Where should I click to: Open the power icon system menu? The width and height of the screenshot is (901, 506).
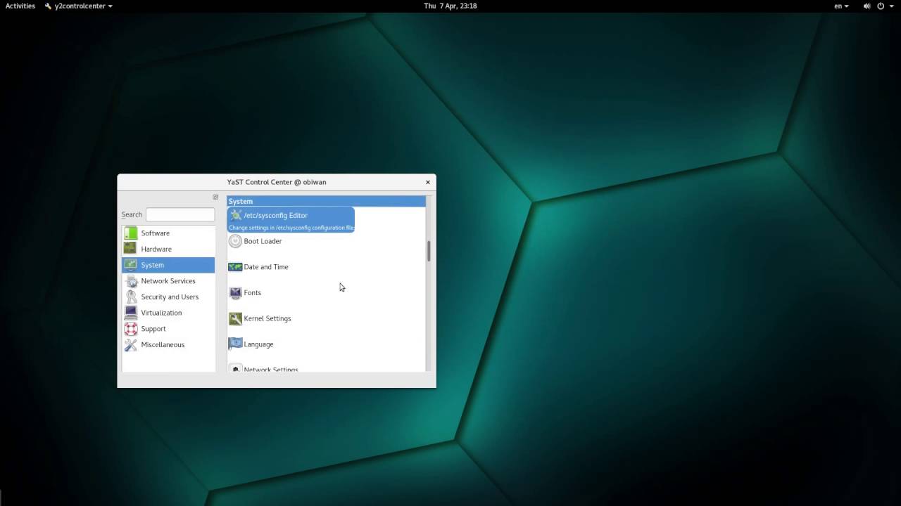[881, 6]
